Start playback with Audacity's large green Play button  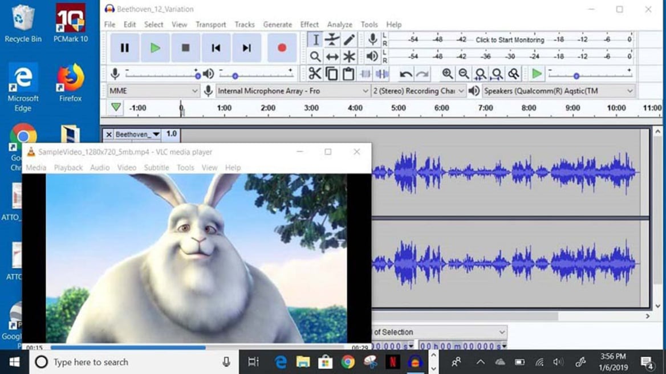155,48
